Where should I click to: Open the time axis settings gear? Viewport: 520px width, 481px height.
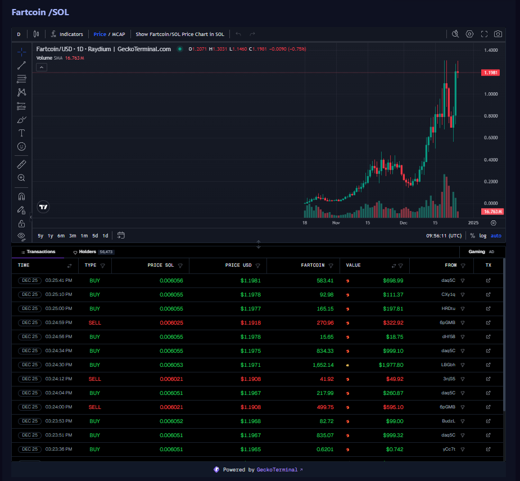pos(494,223)
